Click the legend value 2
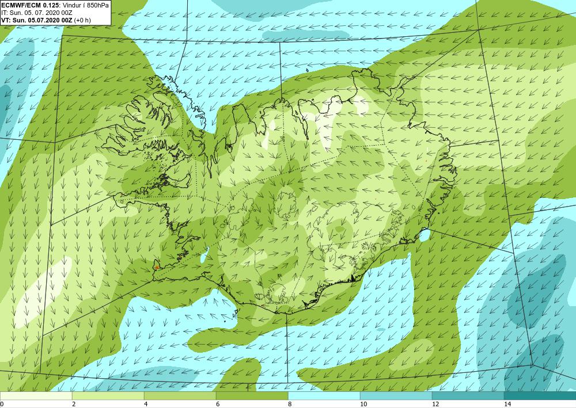 pyautogui.click(x=74, y=404)
